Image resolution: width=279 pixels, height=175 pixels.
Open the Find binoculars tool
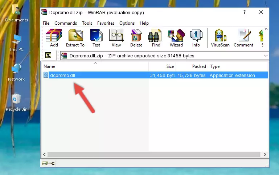tap(156, 38)
